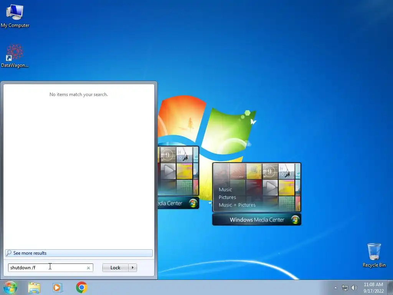Screen dimensions: 393x295
Task: Launch Google Chrome from the taskbar
Action: pyautogui.click(x=81, y=287)
